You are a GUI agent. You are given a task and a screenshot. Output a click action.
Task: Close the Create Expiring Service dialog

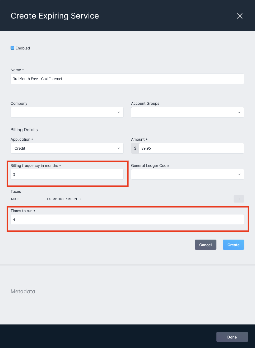(x=240, y=16)
